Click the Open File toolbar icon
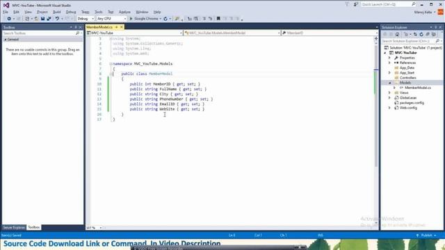 [36, 19]
